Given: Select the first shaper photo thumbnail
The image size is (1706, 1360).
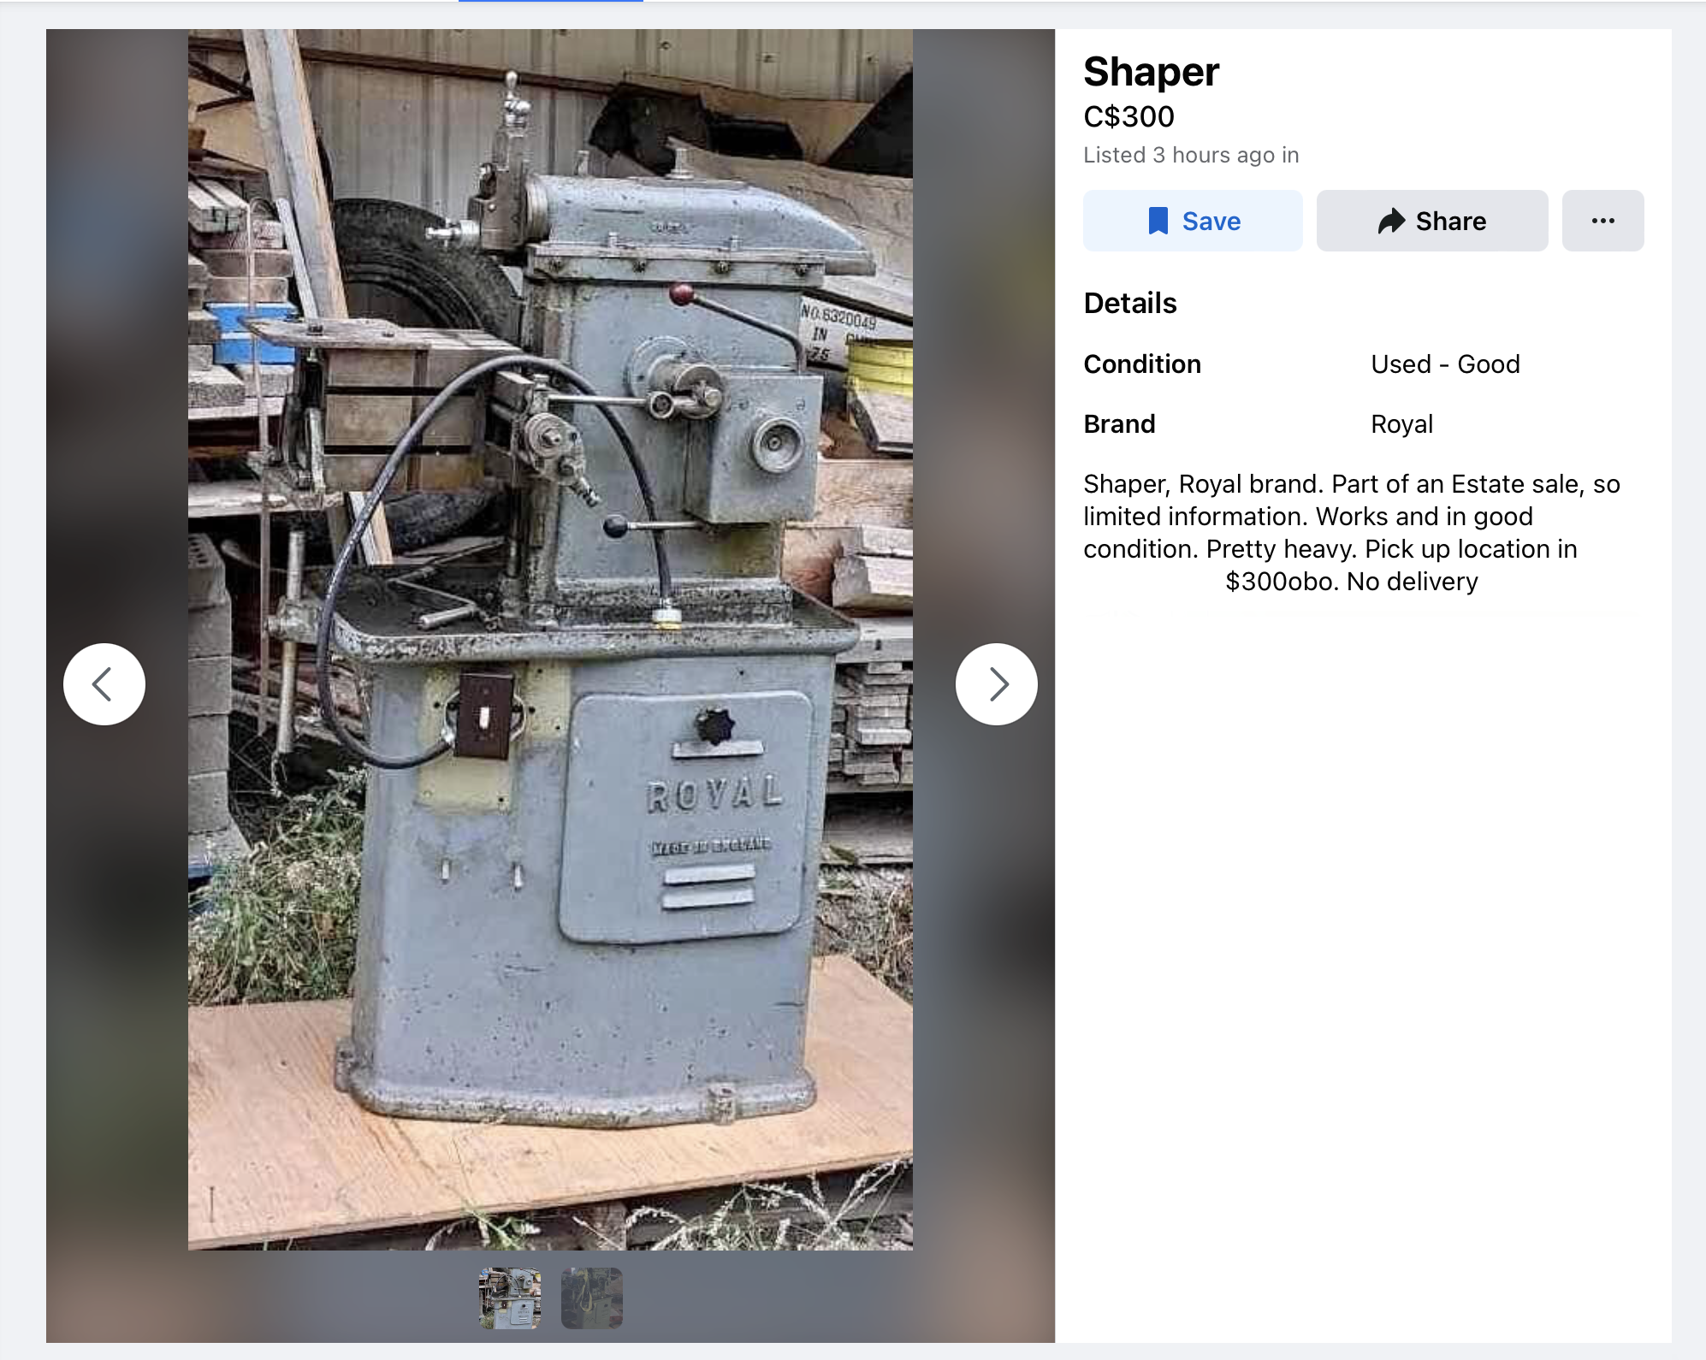Looking at the screenshot, I should 510,1298.
